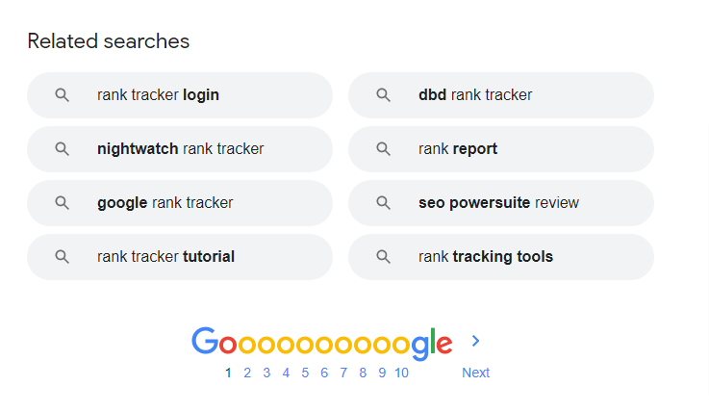Click the current page number 1

[228, 373]
